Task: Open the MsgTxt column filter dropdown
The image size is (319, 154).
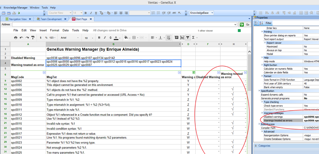Action: point(179,72)
